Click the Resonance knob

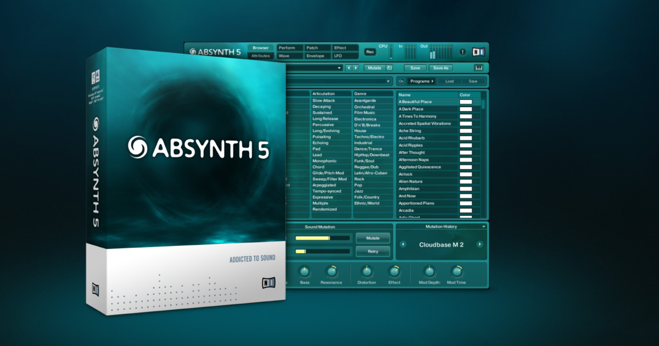[x=331, y=271]
